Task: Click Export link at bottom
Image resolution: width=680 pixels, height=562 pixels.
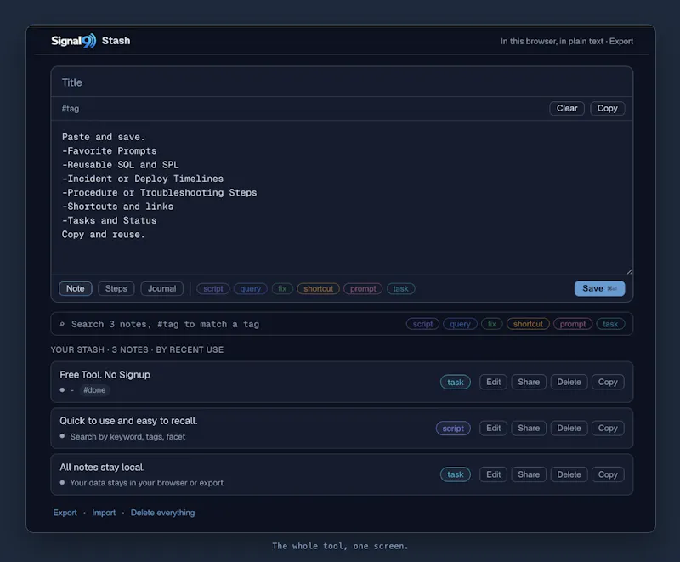Action: coord(65,513)
